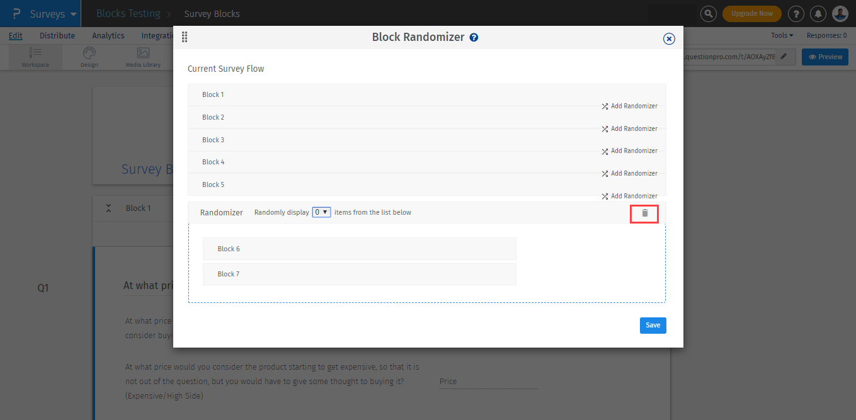The width and height of the screenshot is (856, 420).
Task: Open the notifications bell icon
Action: coord(818,13)
